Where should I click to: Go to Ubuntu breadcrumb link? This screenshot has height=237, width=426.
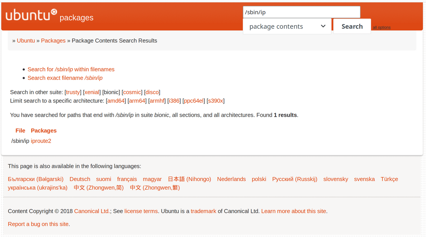(x=26, y=41)
